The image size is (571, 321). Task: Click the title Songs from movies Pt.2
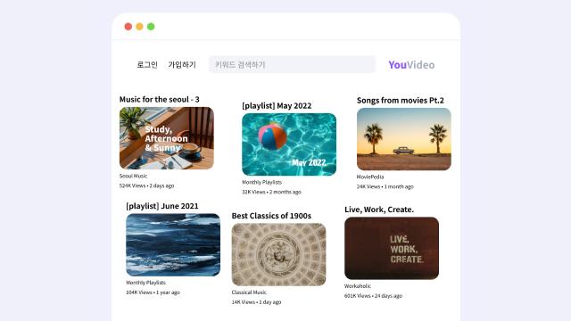[x=401, y=101]
